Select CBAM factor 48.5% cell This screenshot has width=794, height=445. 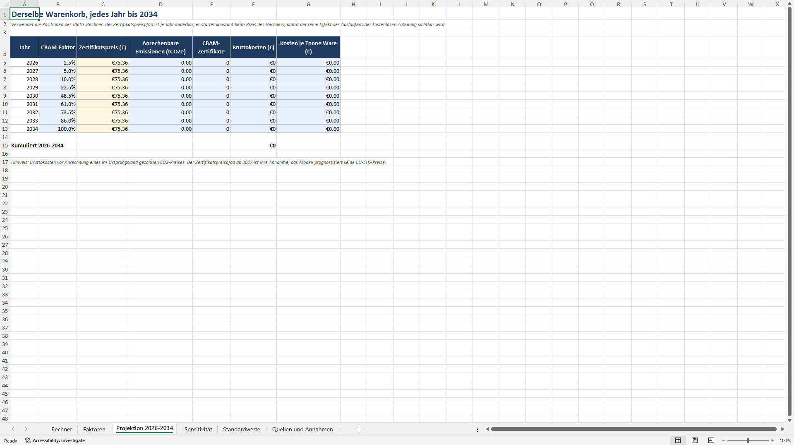click(58, 96)
